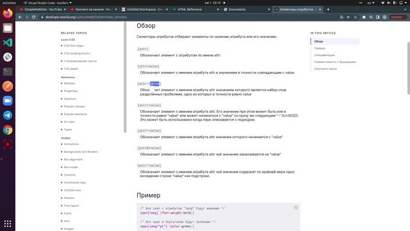Click the Update button in Chrome toolbar
This screenshot has width=410, height=231.
(x=398, y=17)
